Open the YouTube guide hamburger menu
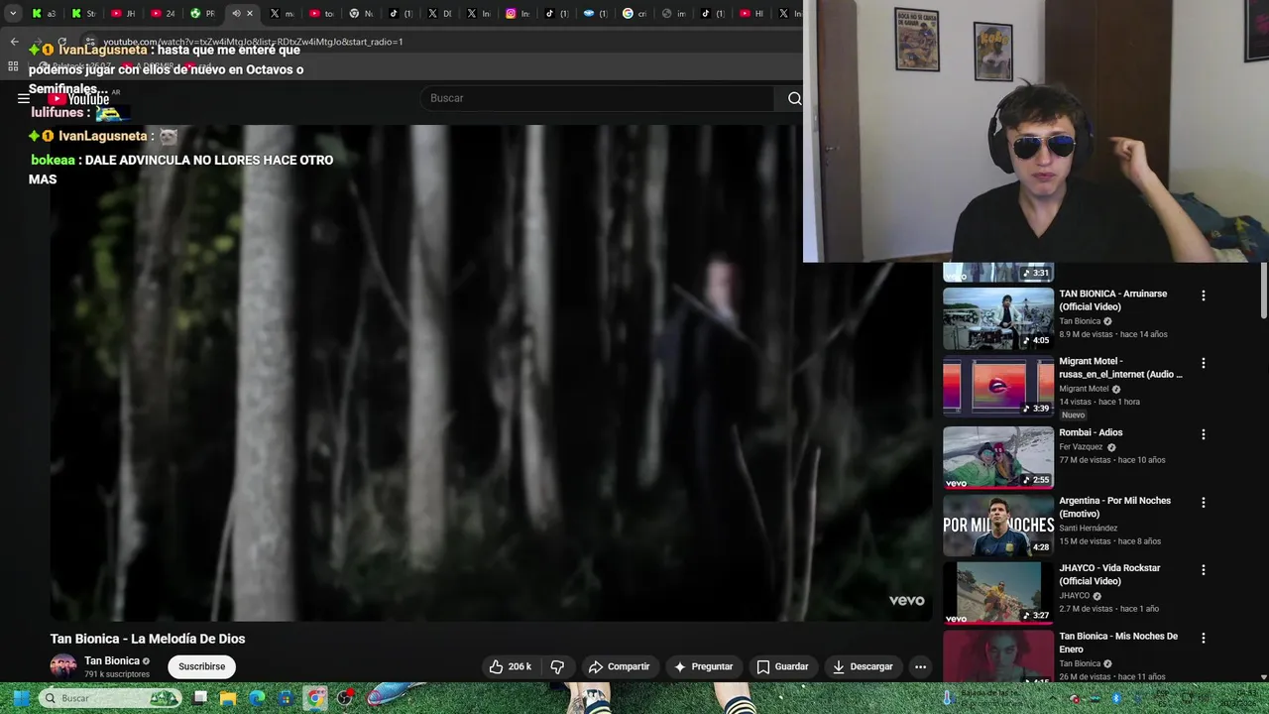Viewport: 1269px width, 714px height. click(24, 99)
